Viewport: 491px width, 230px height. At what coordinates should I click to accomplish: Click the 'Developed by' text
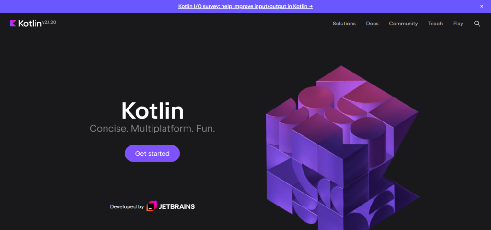pyautogui.click(x=127, y=207)
